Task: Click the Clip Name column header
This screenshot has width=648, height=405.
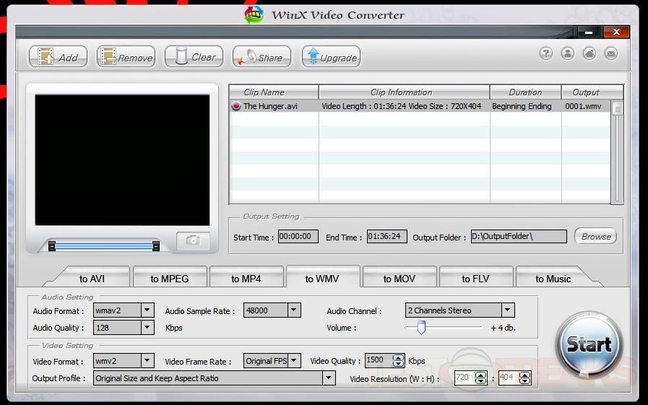Action: (274, 92)
